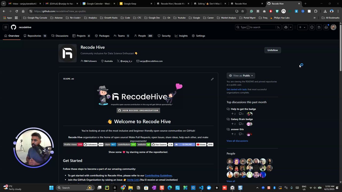Expand the View as: Public dropdown
Image resolution: width=342 pixels, height=192 pixels.
pos(241,75)
